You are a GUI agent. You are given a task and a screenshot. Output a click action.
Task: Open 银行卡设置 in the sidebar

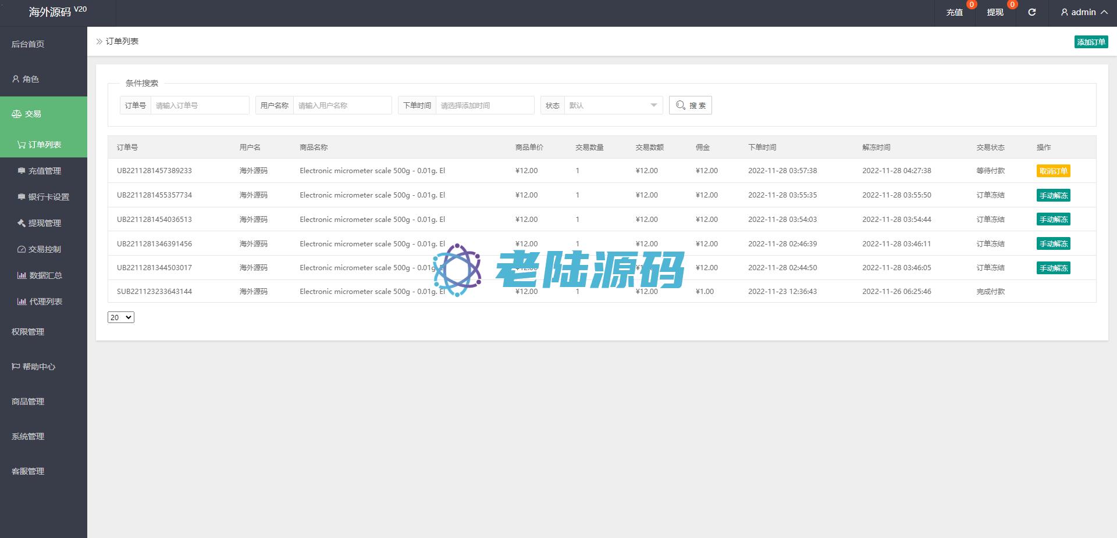(x=48, y=197)
